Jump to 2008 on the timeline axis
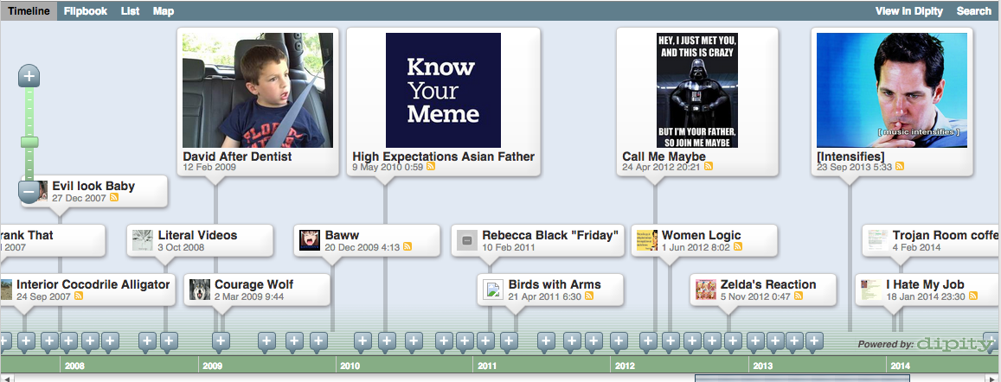The image size is (1001, 382). click(74, 366)
